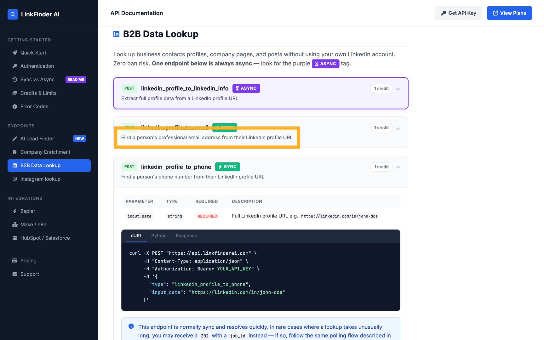Open the Credits & Limits section
Screen dimensions: 544x340
[49, 93]
